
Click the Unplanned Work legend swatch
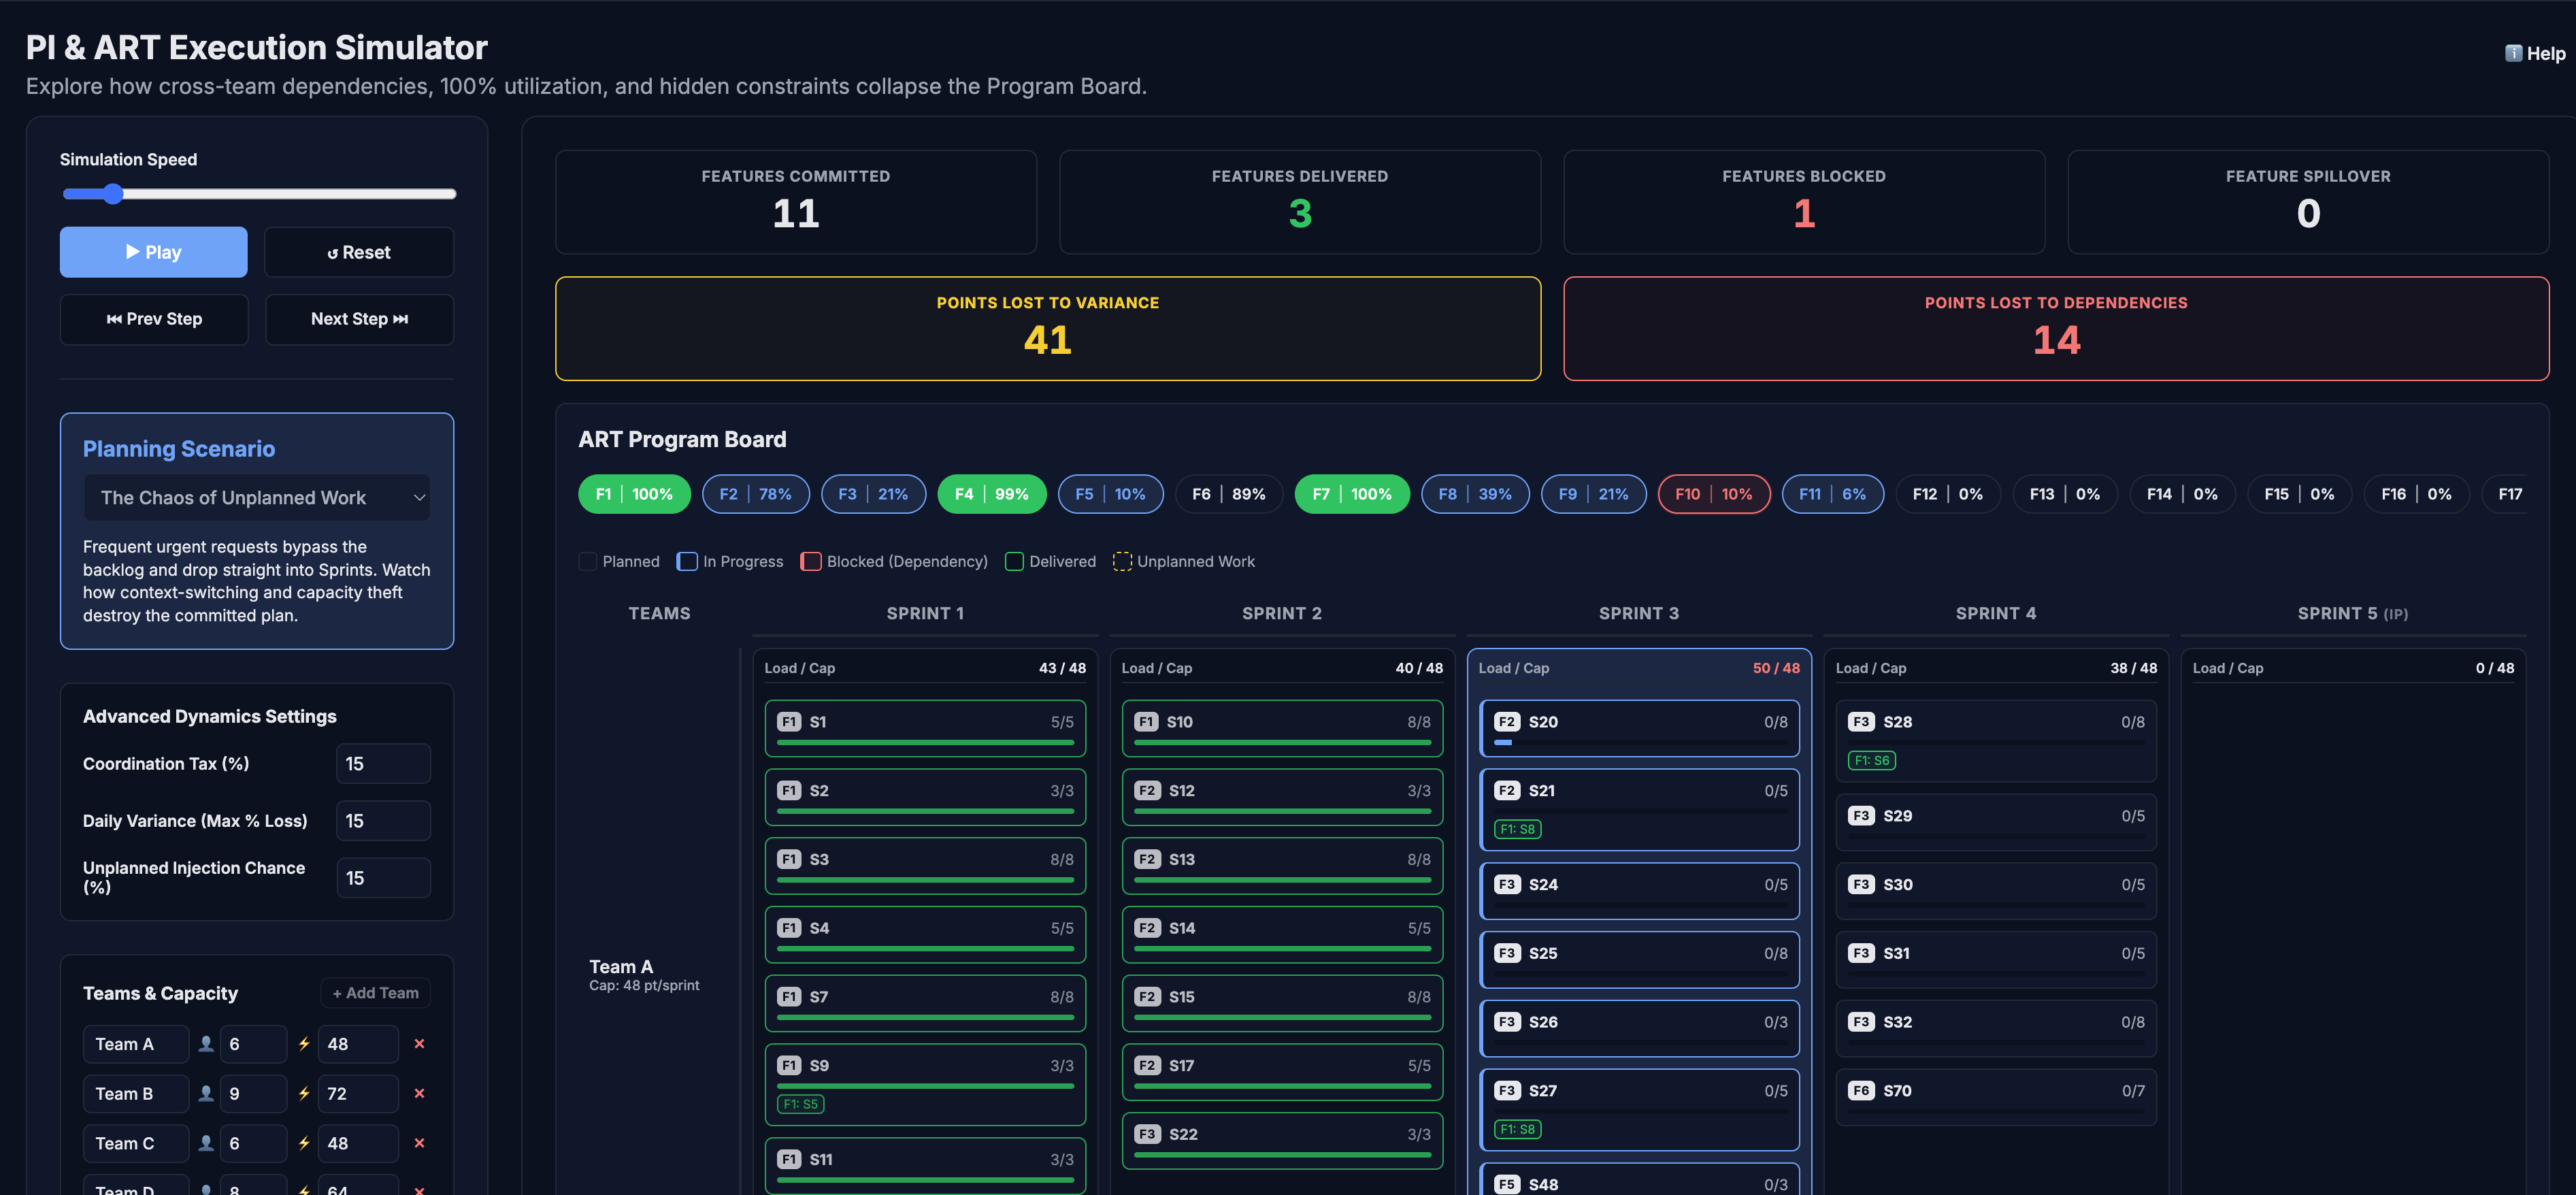point(1122,562)
